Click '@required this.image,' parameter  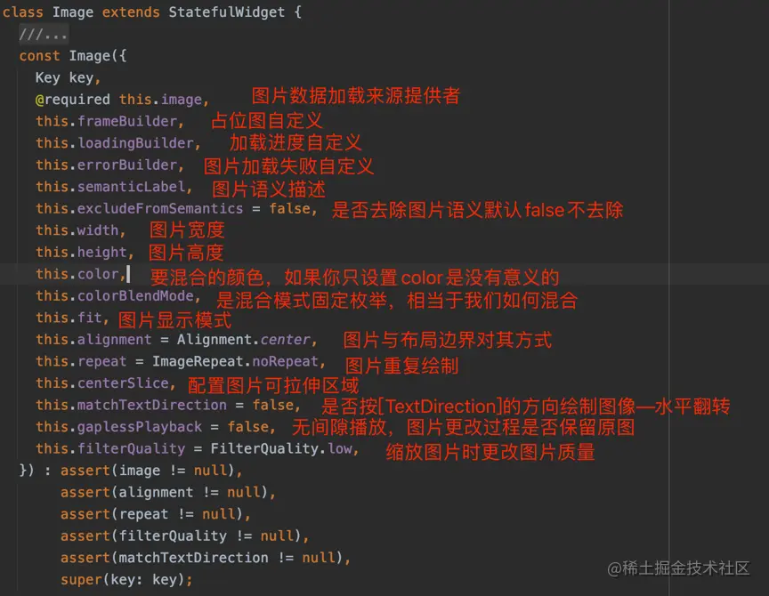122,100
